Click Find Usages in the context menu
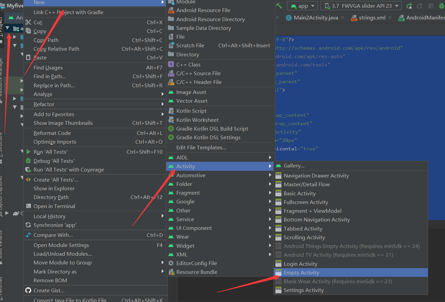445x302 pixels. coord(95,67)
